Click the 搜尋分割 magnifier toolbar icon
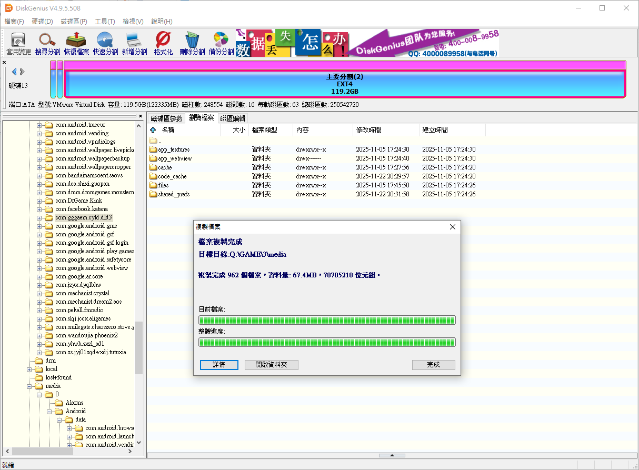639x470 pixels. pyautogui.click(x=47, y=43)
